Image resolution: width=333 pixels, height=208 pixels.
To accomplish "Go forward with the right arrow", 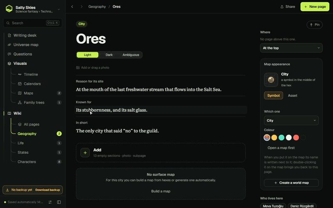I will pos(81,7).
